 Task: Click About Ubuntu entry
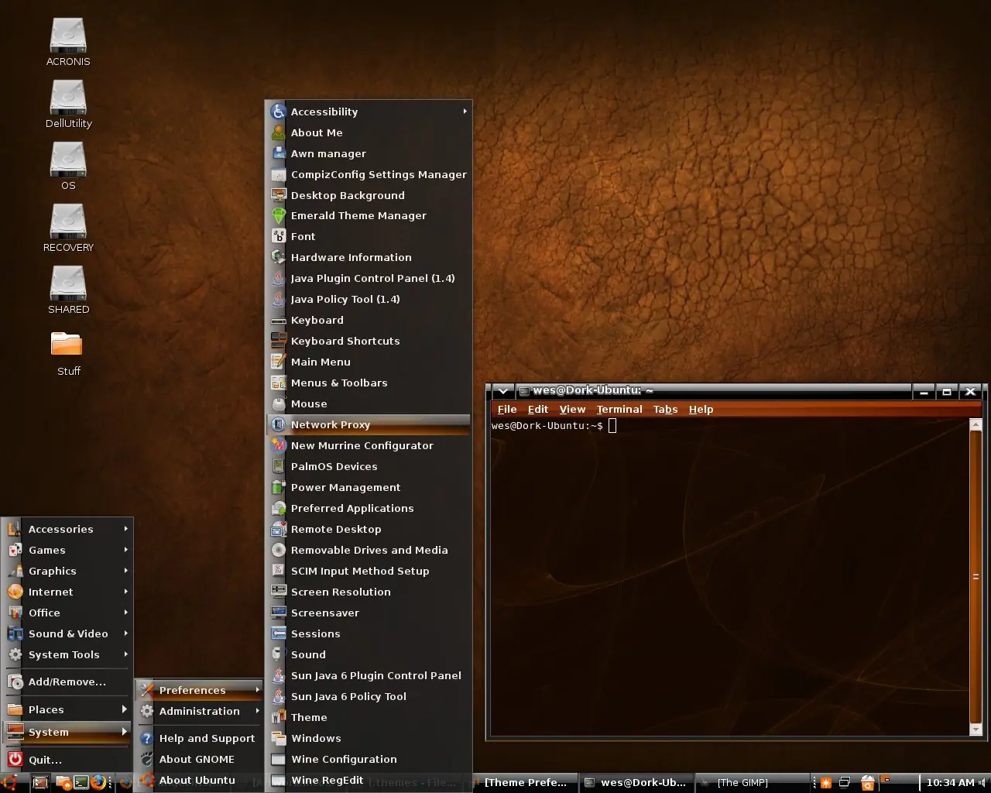[199, 781]
